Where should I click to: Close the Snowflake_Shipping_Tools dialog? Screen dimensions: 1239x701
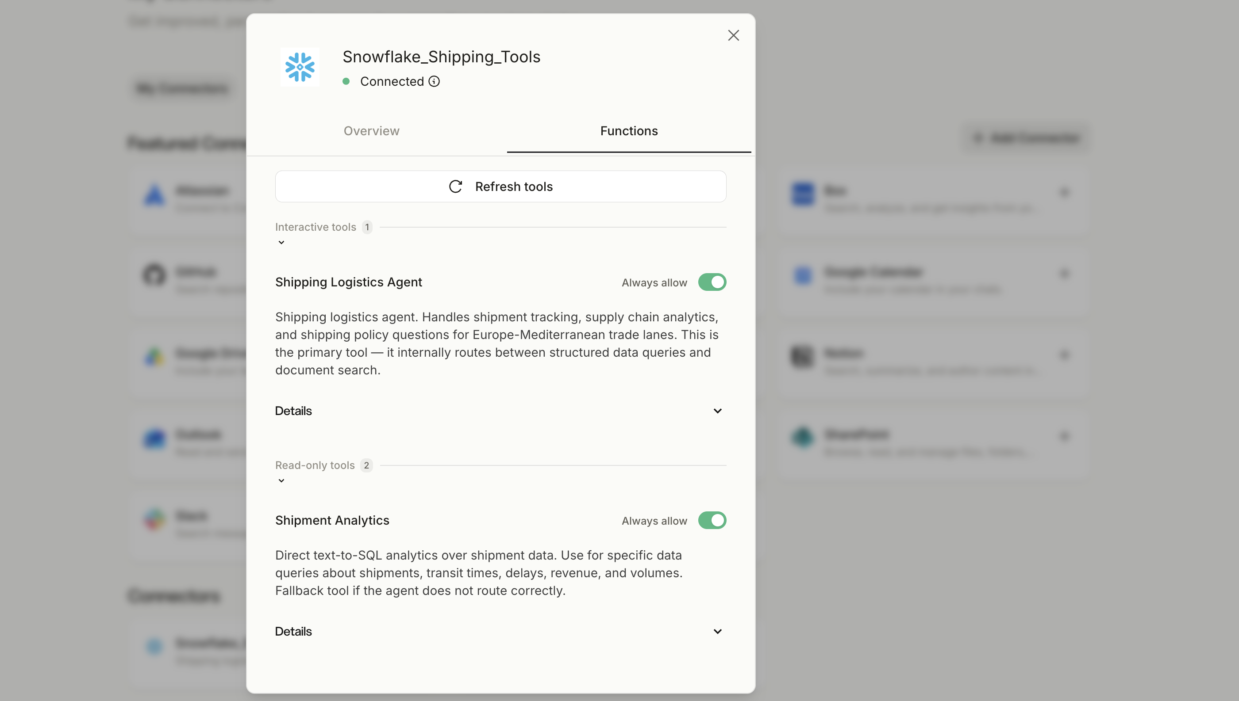[x=734, y=36]
